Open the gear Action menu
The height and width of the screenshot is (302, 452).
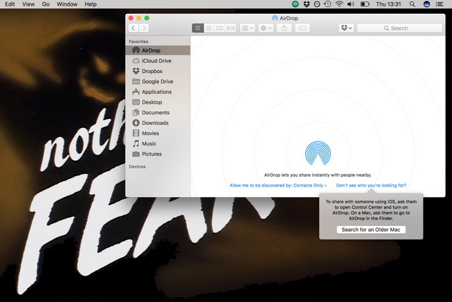click(266, 28)
